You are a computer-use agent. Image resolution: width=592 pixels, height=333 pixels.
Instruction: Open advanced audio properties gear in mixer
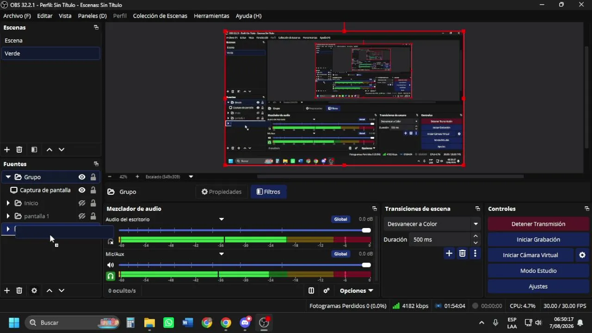[x=327, y=290]
